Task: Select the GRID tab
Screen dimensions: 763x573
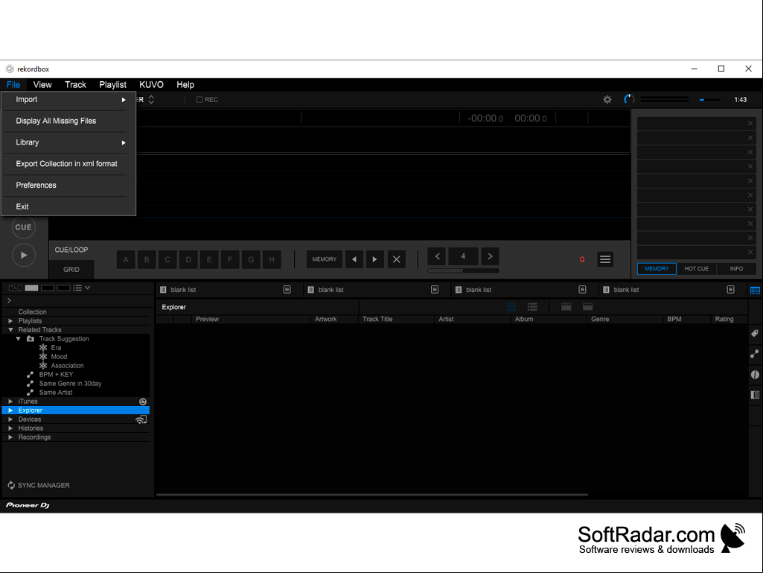Action: coord(71,270)
